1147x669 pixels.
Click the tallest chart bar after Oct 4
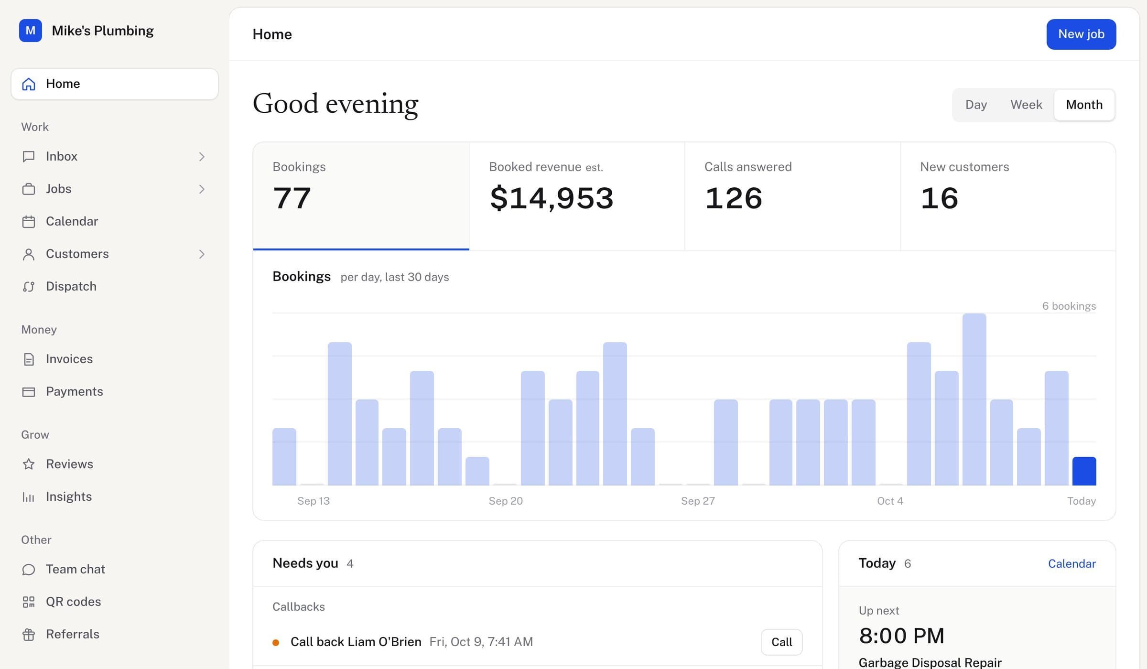tap(974, 399)
